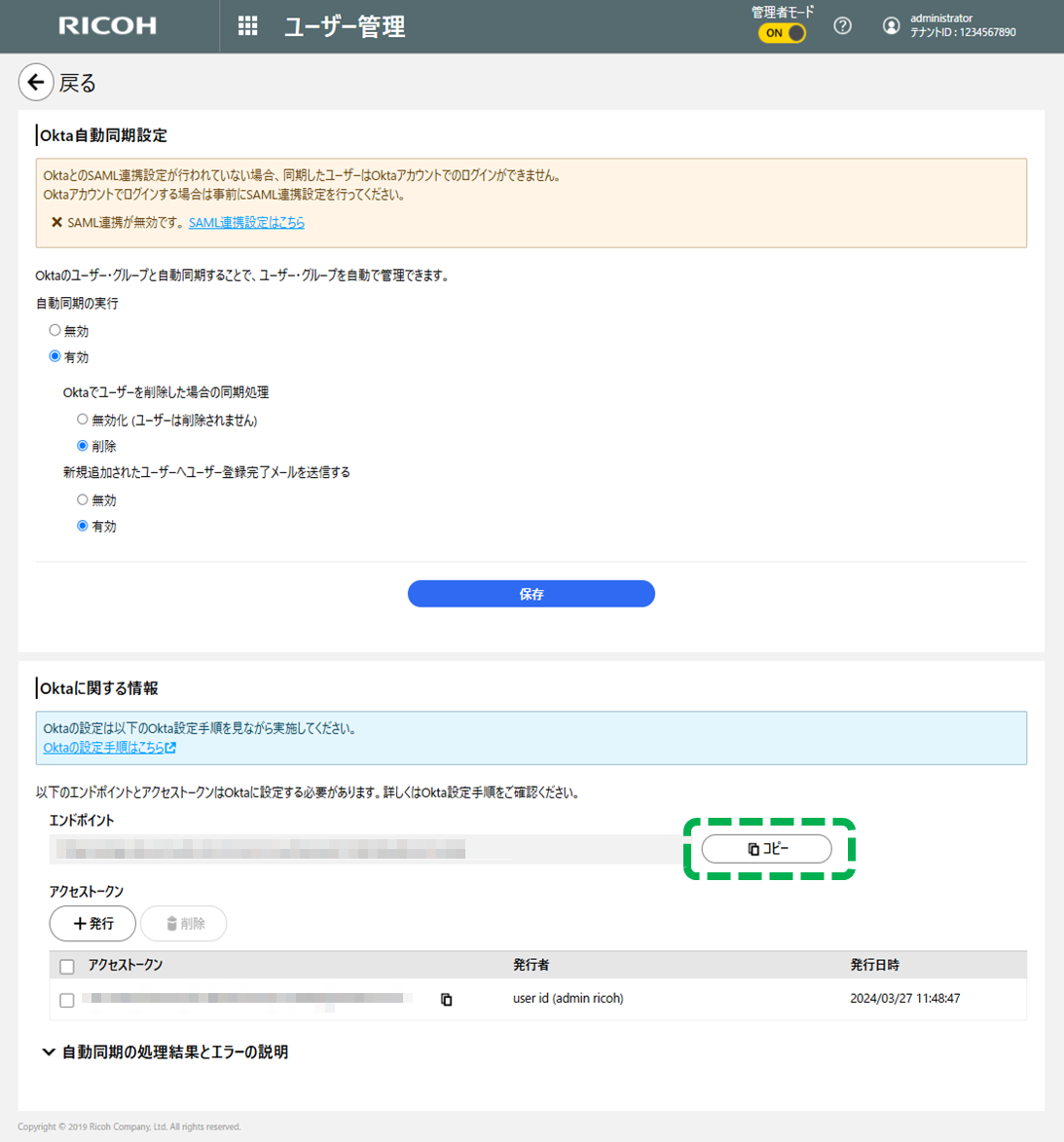This screenshot has width=1064, height=1142.
Task: Select 無効 for registration completion mail
Action: 83,499
